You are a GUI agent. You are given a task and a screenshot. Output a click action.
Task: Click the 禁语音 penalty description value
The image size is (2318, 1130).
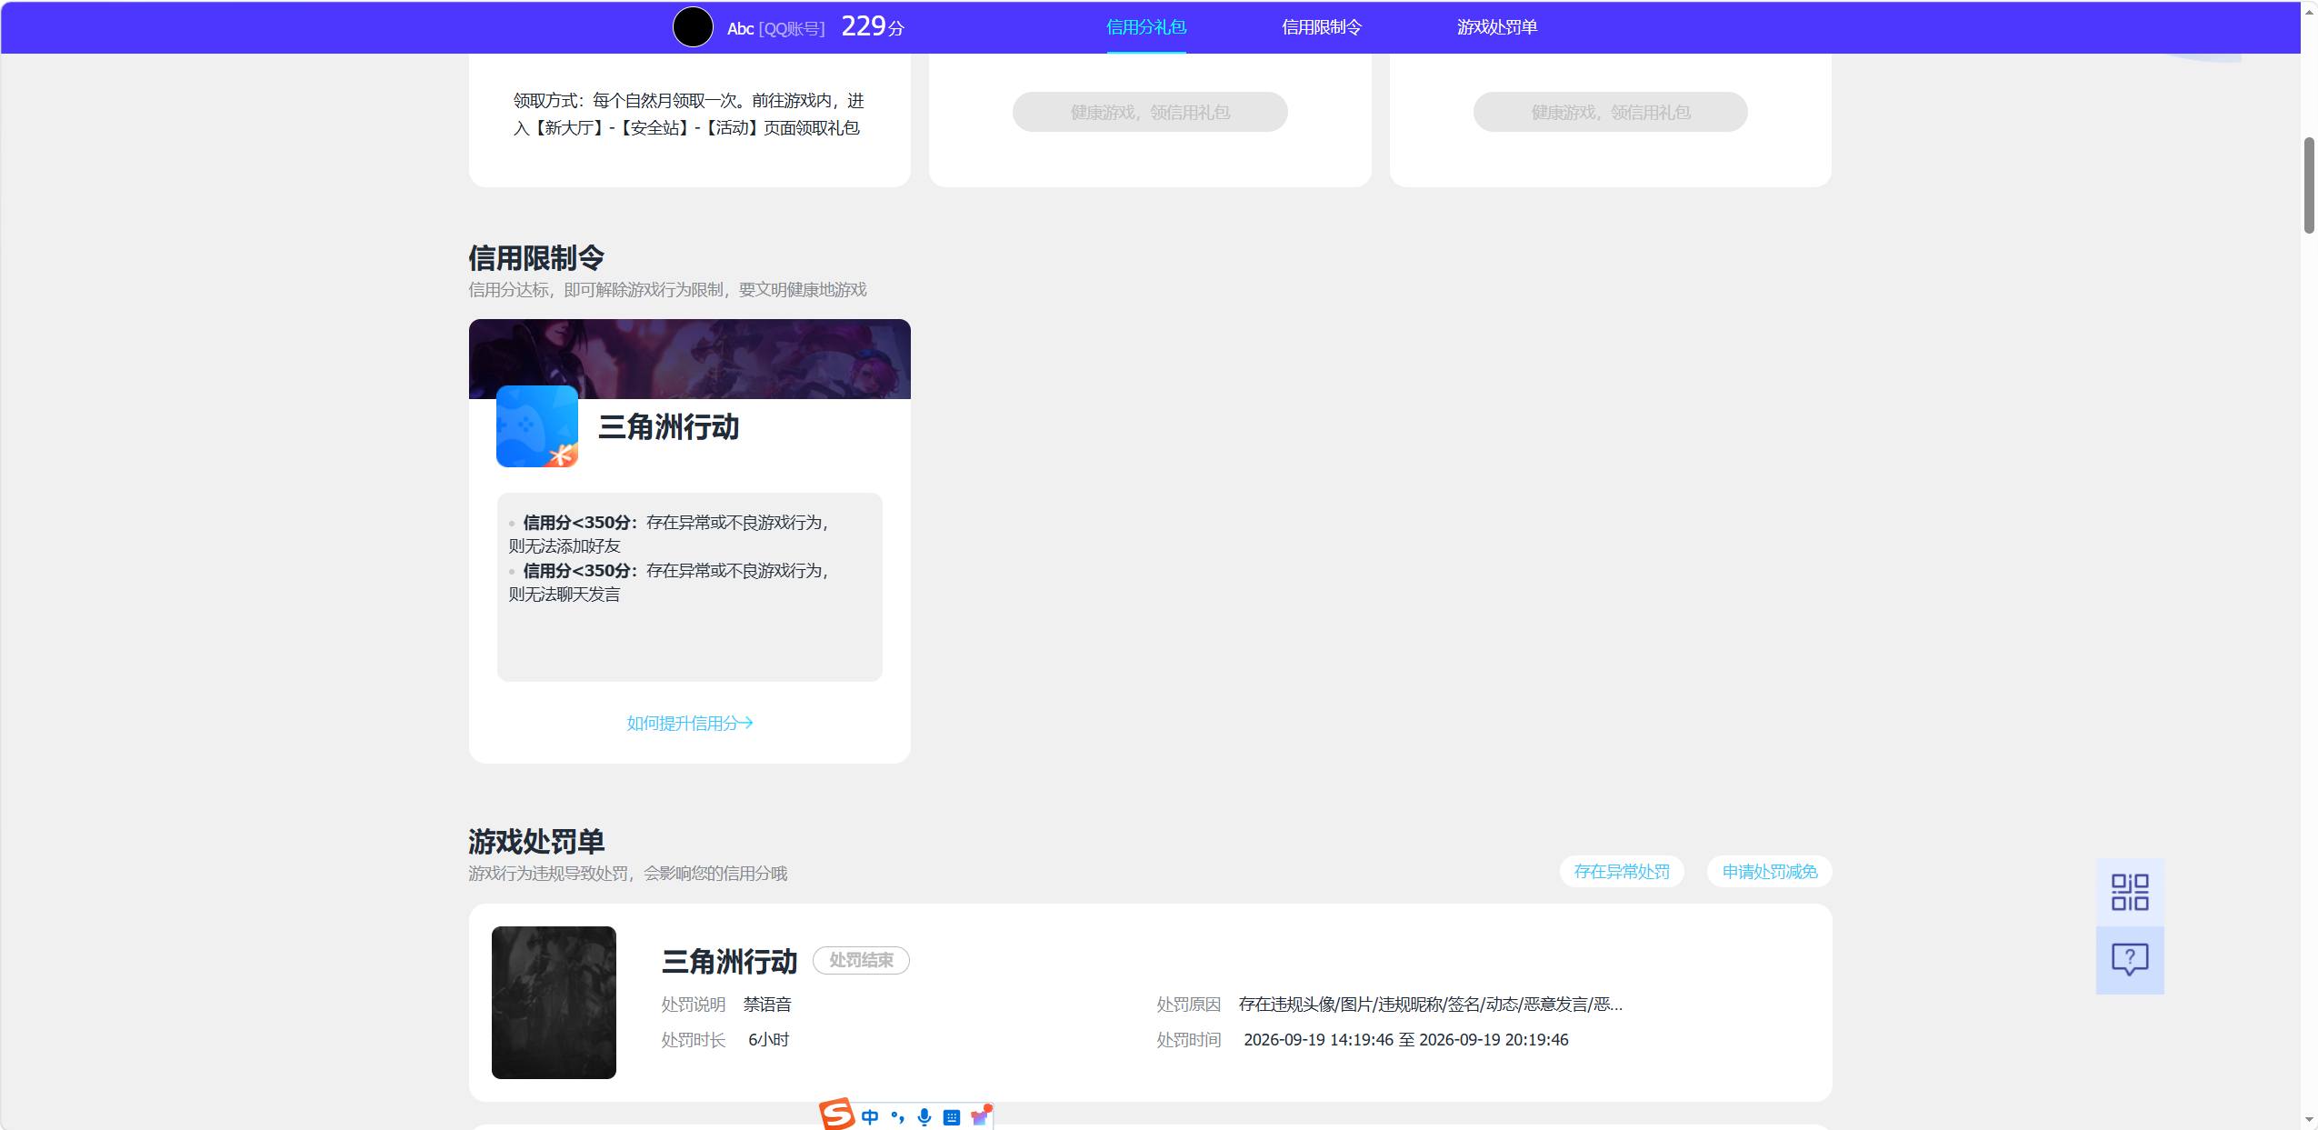pyautogui.click(x=767, y=1005)
